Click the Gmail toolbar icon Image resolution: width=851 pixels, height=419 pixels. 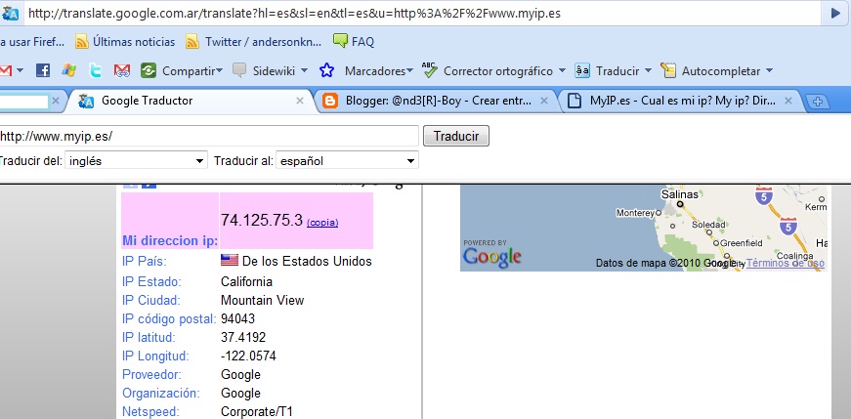(x=6, y=70)
